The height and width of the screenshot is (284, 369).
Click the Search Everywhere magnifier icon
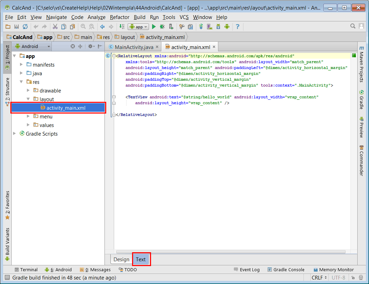353,26
